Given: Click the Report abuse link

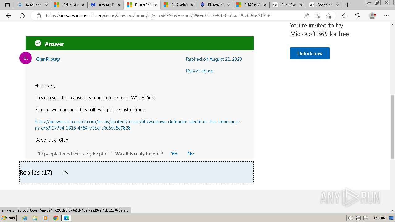Looking at the screenshot, I should click(x=199, y=71).
